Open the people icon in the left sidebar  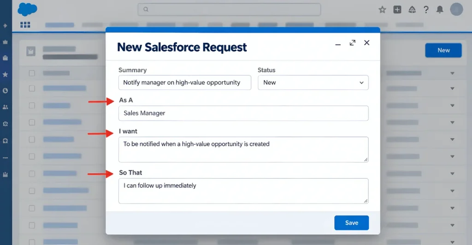pyautogui.click(x=5, y=107)
